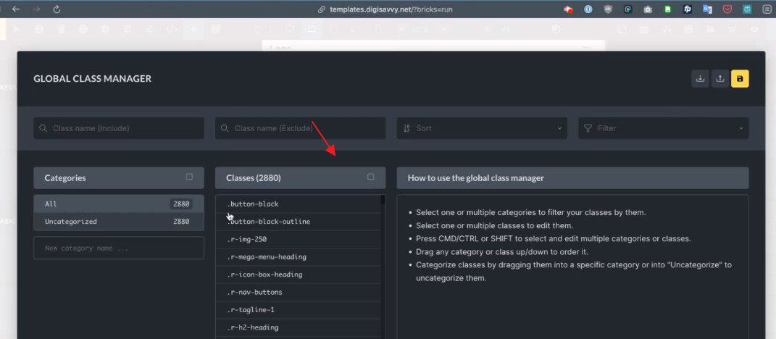
Task: Focus the Class name (Include) search field
Action: coord(119,128)
